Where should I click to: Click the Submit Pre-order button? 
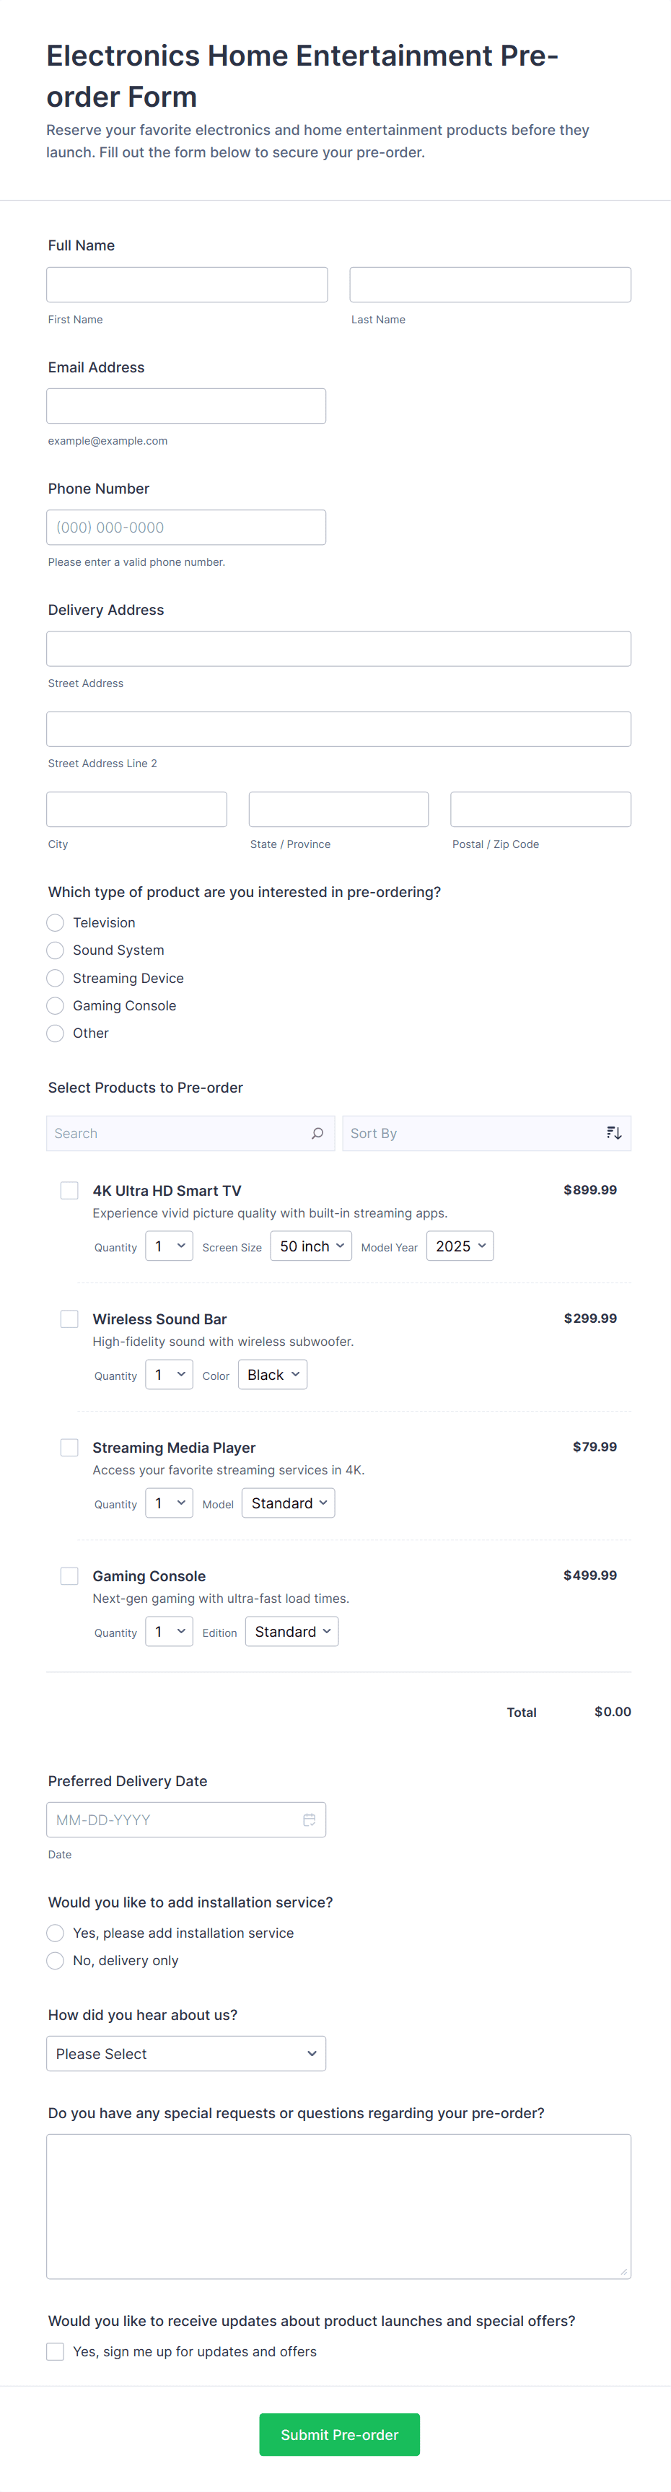pos(339,2435)
